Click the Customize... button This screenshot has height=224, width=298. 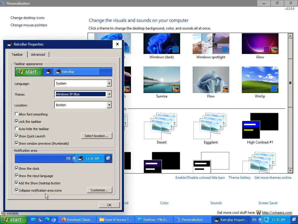(100, 190)
